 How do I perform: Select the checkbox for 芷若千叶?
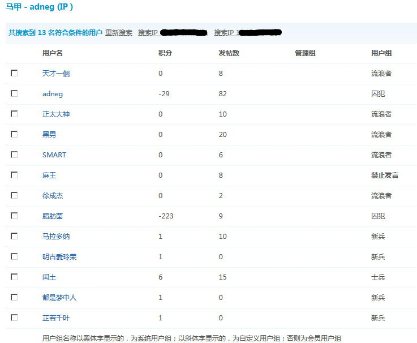[14, 318]
